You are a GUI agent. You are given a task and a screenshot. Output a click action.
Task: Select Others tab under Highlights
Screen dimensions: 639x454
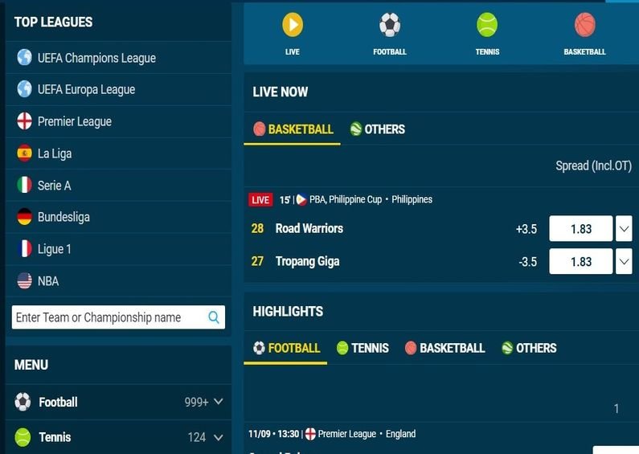529,348
